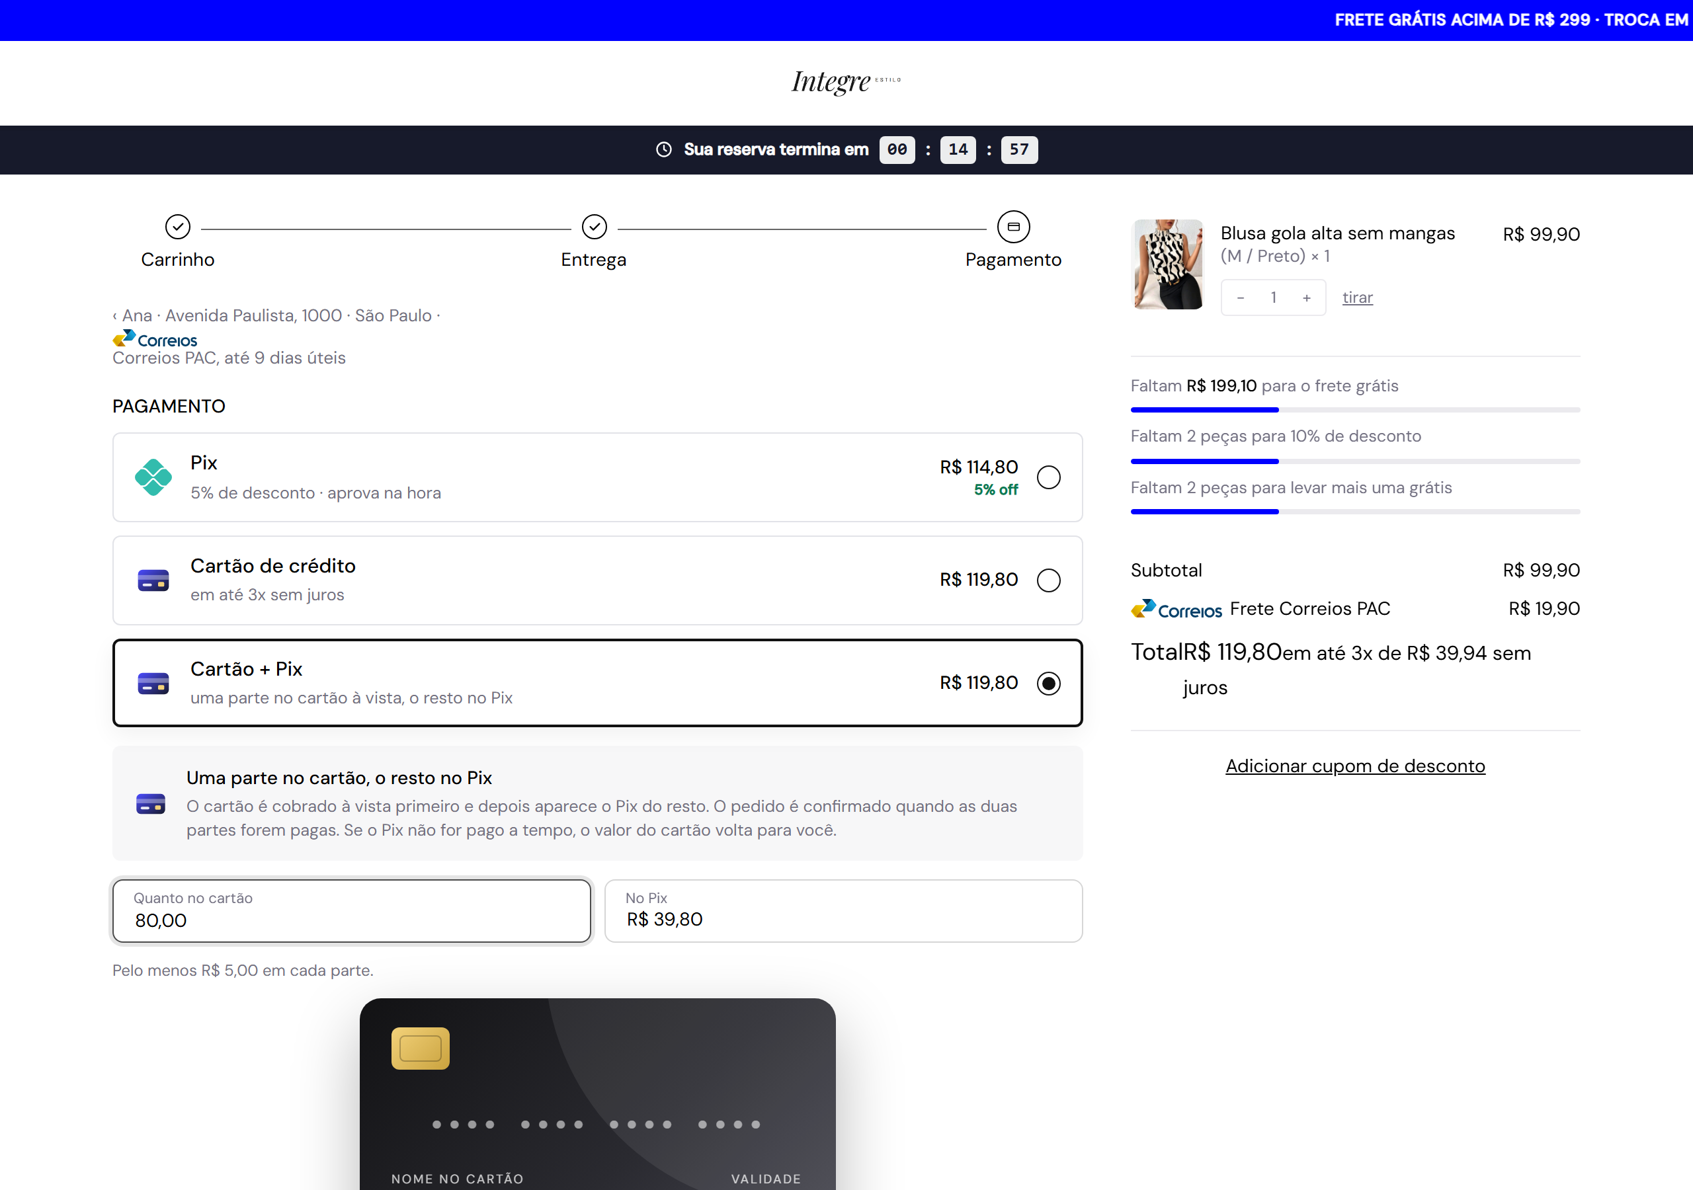Return to the Entrega step checkmark
1693x1190 pixels.
[x=595, y=227]
